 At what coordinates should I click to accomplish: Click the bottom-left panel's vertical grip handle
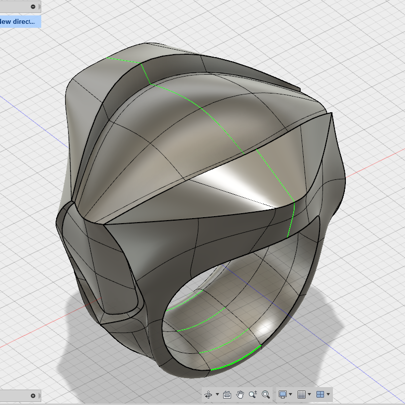(39, 396)
